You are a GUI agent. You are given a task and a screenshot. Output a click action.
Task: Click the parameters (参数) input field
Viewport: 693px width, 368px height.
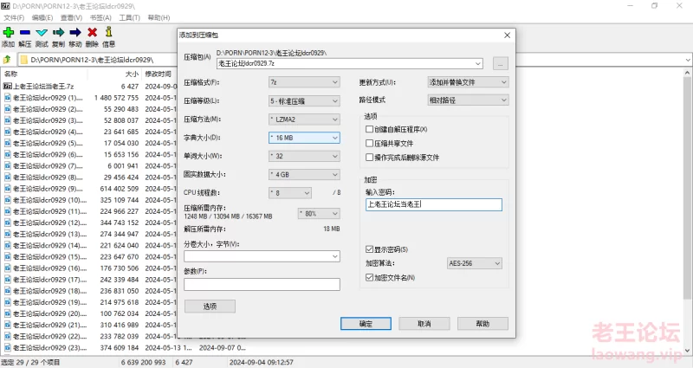point(262,284)
